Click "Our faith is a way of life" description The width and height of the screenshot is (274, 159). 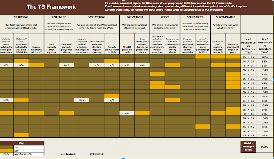21,27
